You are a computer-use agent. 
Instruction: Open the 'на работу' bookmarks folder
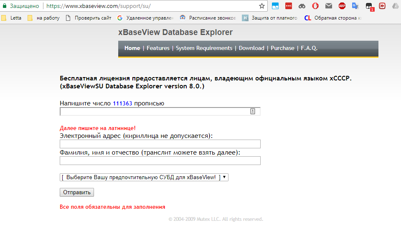click(44, 18)
